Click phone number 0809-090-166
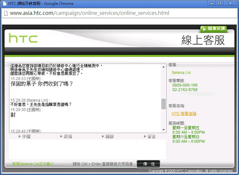Viewport: 239px width, 175px height. (x=185, y=85)
